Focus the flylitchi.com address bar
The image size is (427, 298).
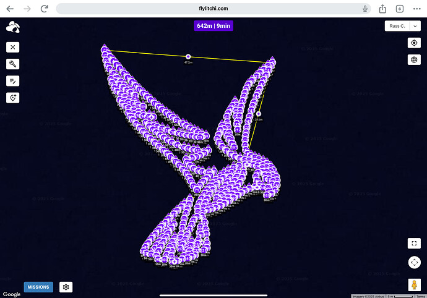click(x=213, y=9)
